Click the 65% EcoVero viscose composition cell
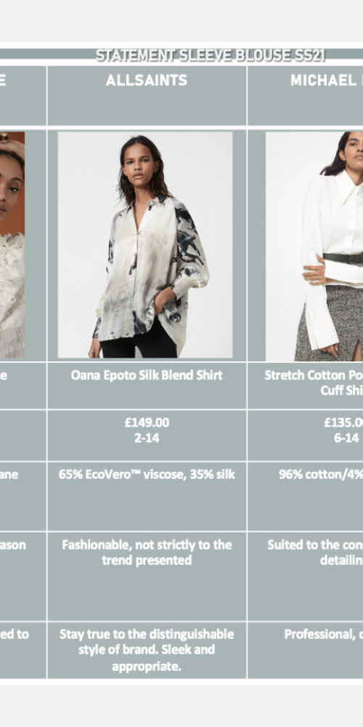This screenshot has height=727, width=363. 147,496
